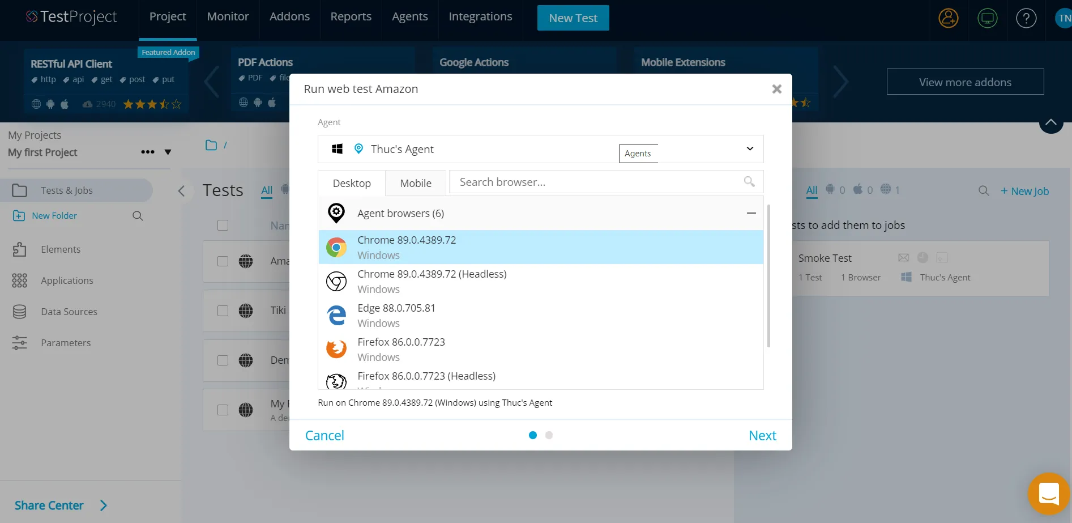Click the green monitor agent icon
This screenshot has height=523, width=1072.
(987, 18)
